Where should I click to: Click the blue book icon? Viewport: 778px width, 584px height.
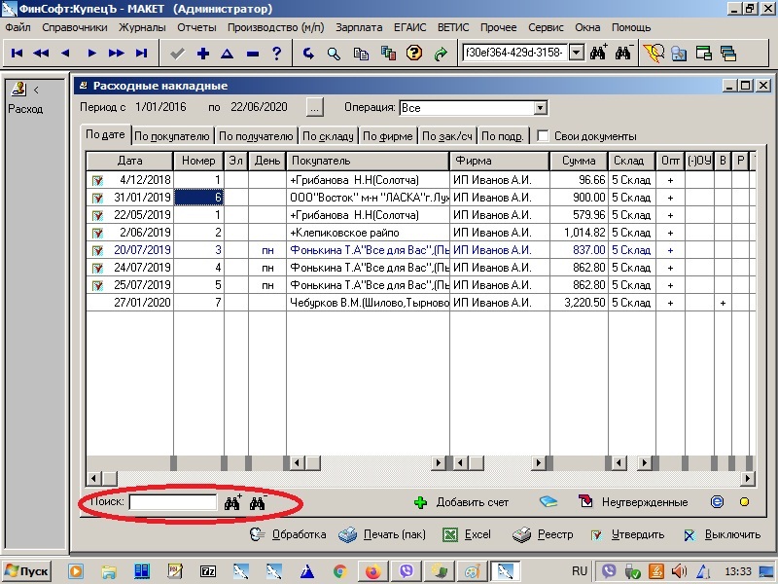548,501
